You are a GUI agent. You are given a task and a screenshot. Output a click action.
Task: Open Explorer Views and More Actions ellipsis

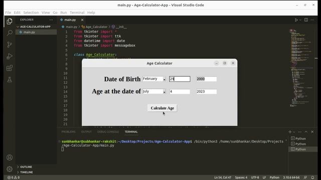(51, 20)
